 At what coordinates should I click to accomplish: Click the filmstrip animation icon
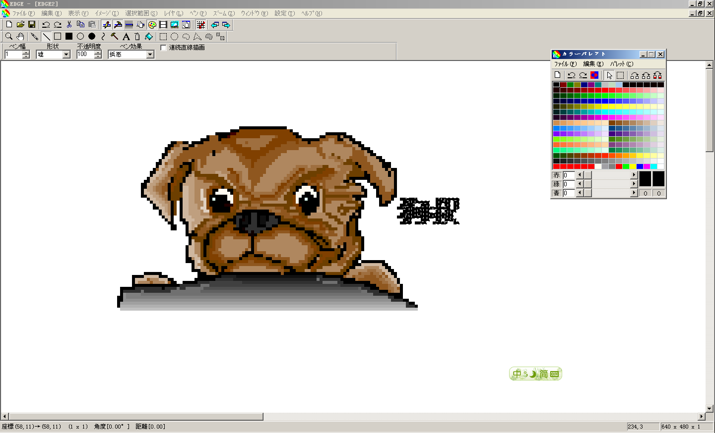tap(163, 24)
